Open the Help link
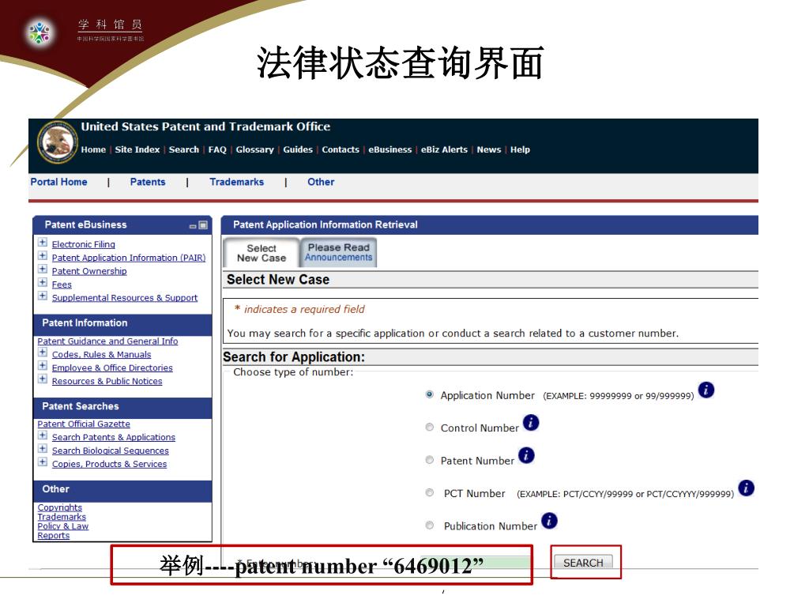Image resolution: width=809 pixels, height=607 pixels. [520, 149]
